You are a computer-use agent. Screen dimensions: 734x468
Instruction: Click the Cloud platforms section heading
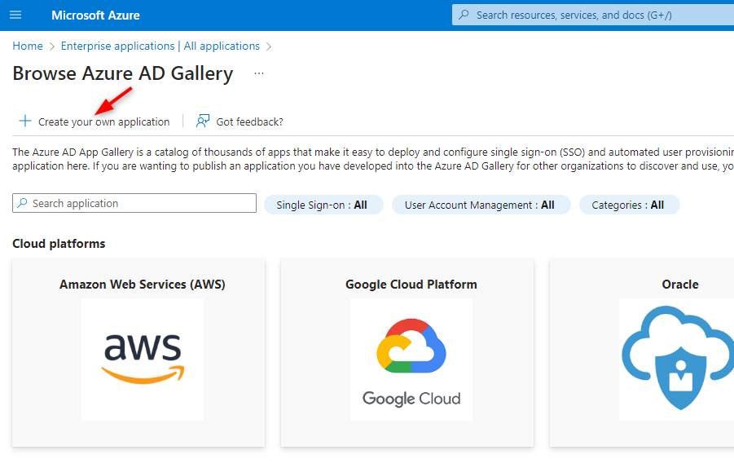[x=59, y=244]
